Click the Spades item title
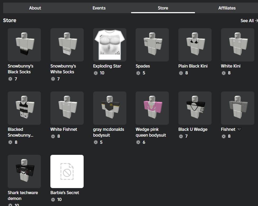 [x=143, y=66]
